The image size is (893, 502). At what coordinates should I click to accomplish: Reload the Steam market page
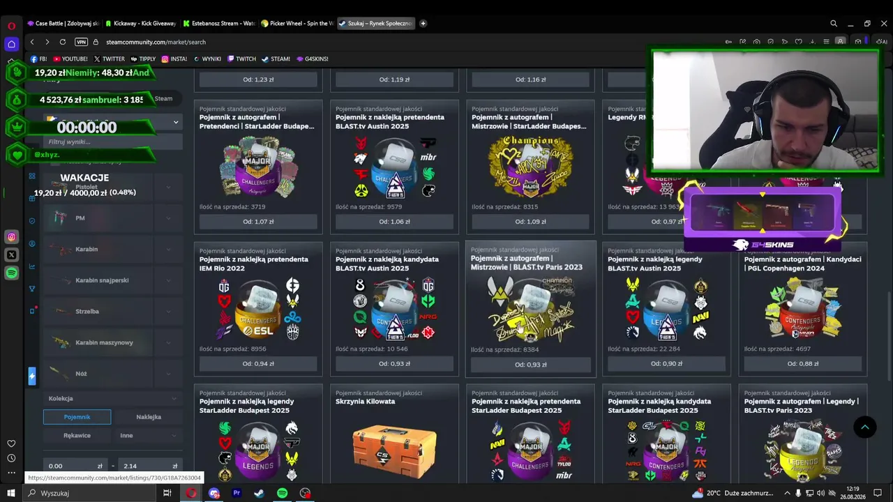click(x=63, y=42)
